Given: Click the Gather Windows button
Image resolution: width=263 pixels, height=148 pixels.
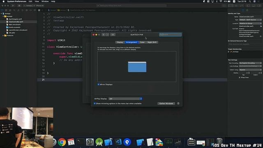Looking at the screenshot, I should (166, 103).
